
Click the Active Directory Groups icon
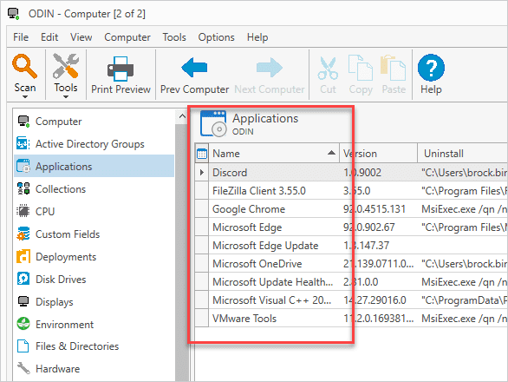point(23,143)
